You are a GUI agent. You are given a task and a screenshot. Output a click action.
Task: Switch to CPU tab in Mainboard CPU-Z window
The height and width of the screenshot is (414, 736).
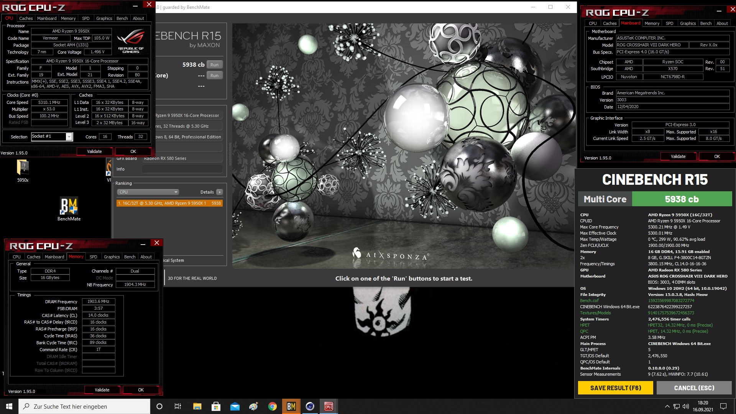coord(593,23)
